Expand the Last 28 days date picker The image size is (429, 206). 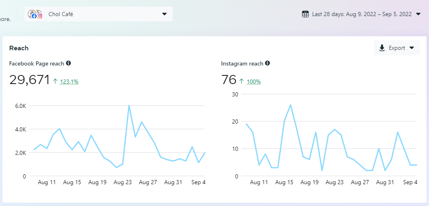[418, 14]
